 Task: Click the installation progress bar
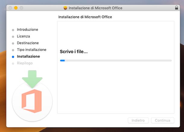(x=116, y=61)
